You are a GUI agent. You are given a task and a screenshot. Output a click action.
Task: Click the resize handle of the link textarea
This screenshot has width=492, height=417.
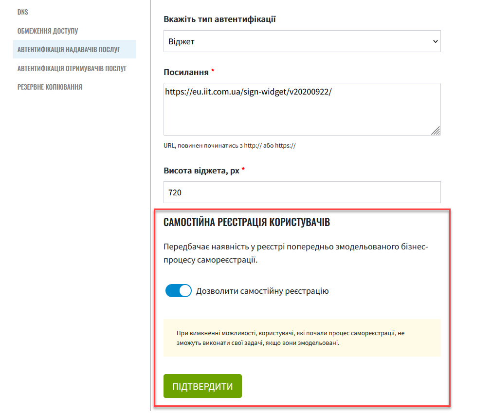[436, 131]
